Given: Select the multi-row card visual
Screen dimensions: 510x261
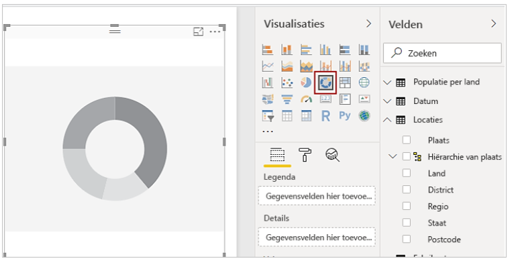Looking at the screenshot, I should coord(345,99).
